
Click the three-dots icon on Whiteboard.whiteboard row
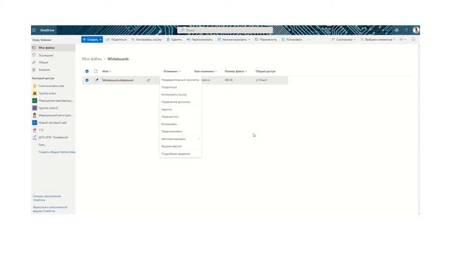[x=156, y=80]
